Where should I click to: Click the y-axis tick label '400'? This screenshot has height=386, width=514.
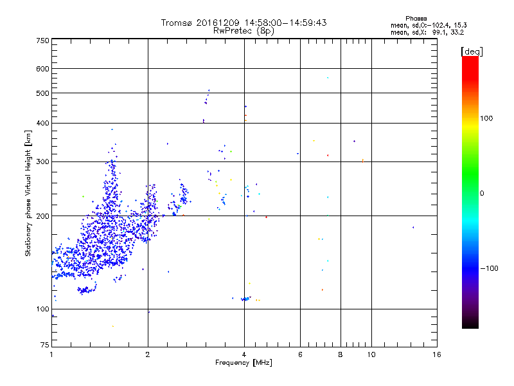tap(43, 123)
